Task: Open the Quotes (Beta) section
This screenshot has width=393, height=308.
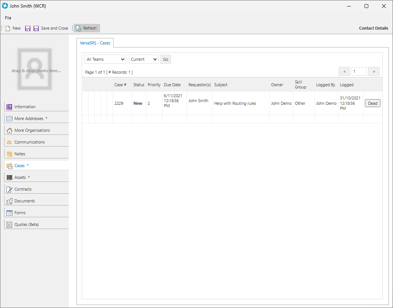Action: coord(27,224)
